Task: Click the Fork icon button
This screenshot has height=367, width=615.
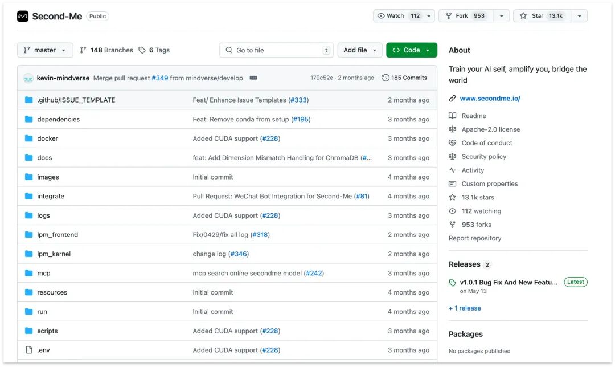Action: (449, 16)
